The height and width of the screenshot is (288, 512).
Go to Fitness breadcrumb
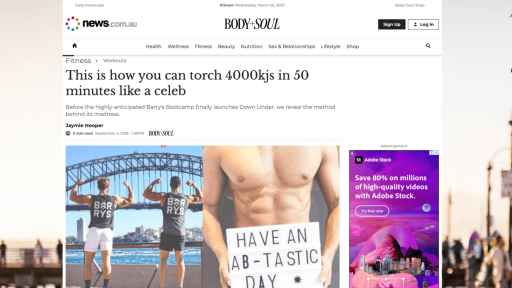coord(78,60)
